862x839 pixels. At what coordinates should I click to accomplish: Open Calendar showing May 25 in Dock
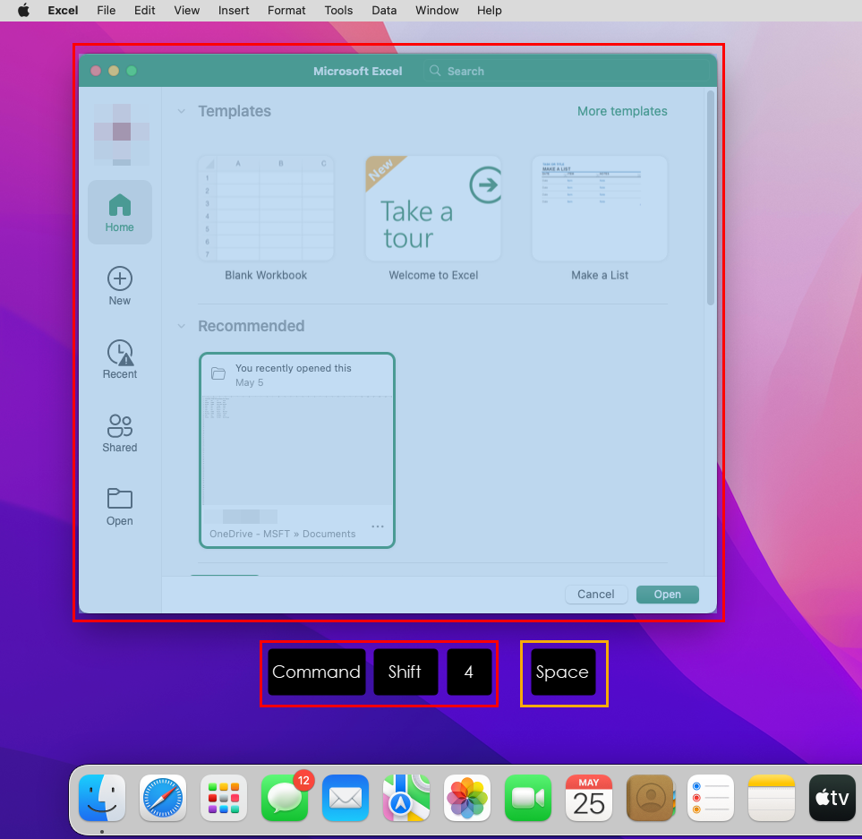click(589, 798)
